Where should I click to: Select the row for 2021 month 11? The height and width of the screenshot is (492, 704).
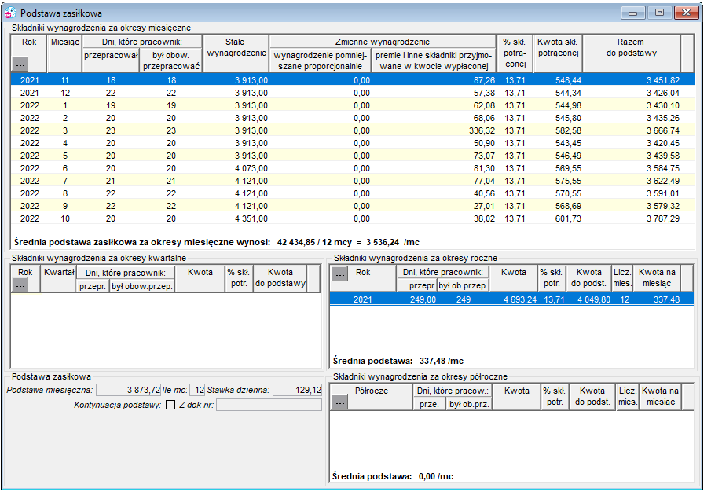pyautogui.click(x=353, y=80)
